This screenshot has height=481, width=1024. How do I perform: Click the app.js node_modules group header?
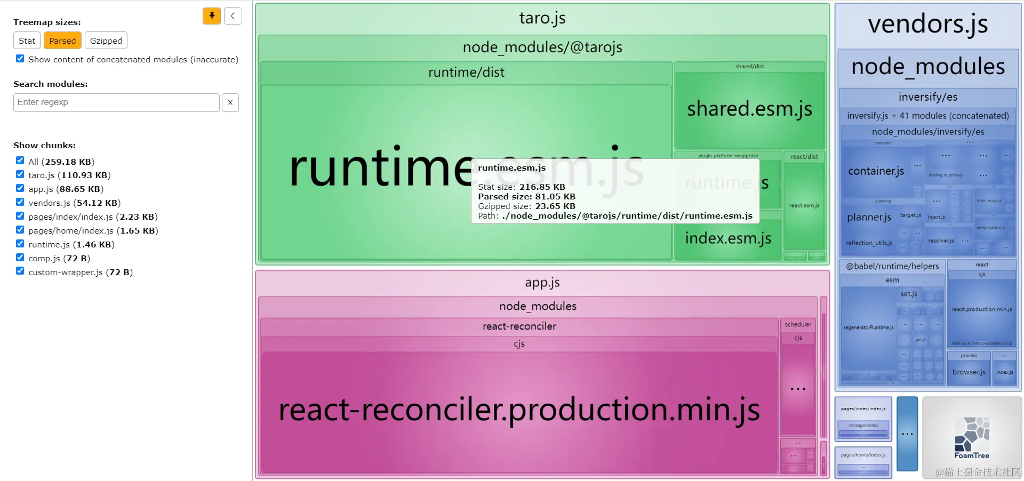click(538, 307)
